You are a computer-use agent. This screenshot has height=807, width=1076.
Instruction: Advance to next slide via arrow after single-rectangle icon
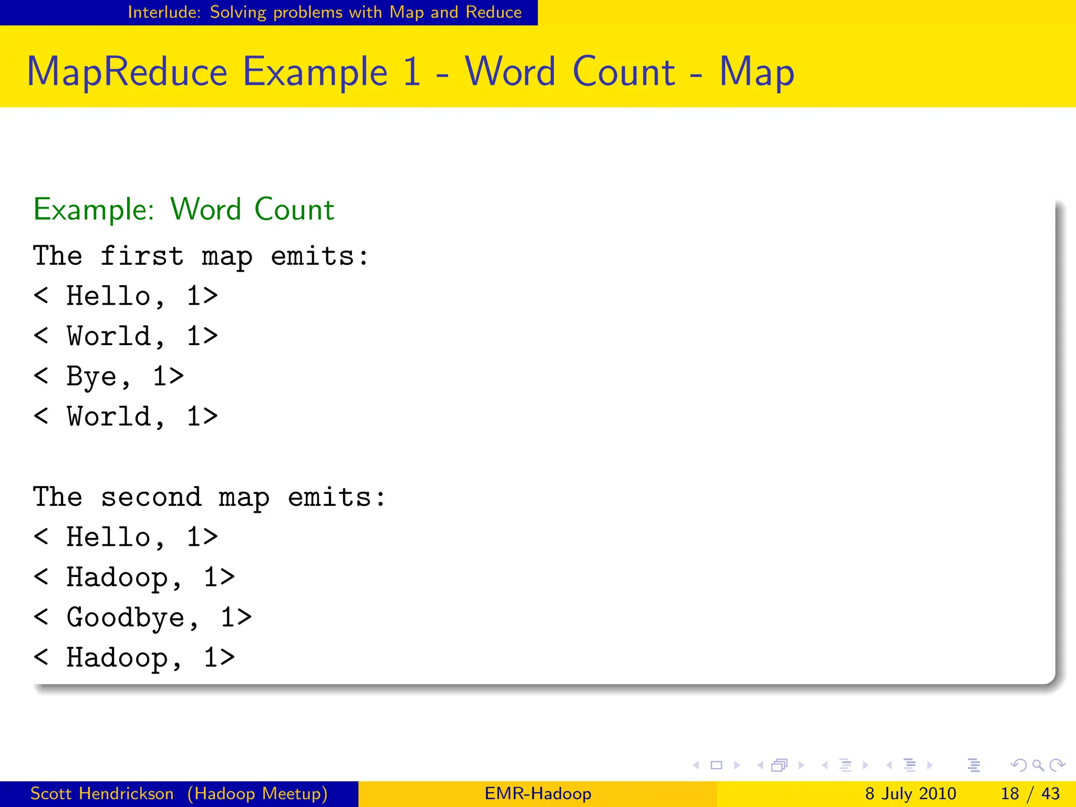coord(737,765)
